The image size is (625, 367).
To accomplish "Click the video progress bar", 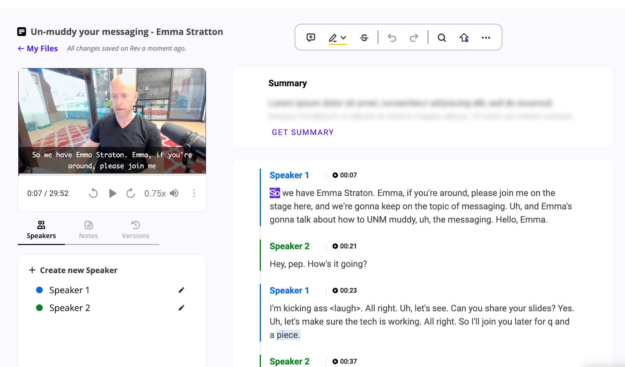I will (x=112, y=175).
